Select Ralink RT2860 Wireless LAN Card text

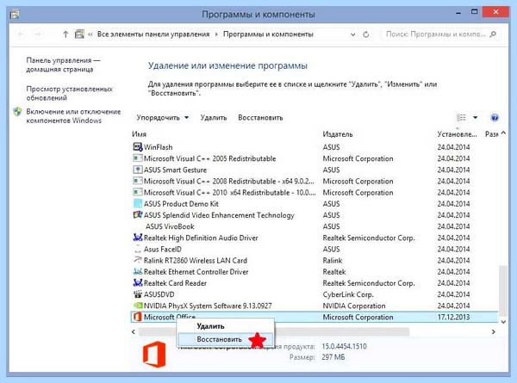(x=196, y=261)
